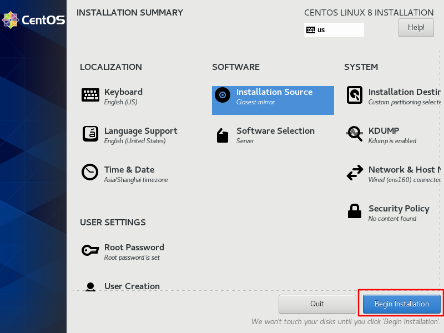444x333 pixels.
Task: Click the Begin Installation button
Action: point(401,304)
